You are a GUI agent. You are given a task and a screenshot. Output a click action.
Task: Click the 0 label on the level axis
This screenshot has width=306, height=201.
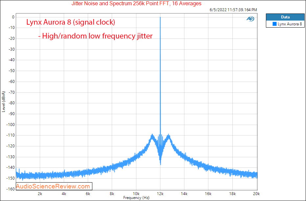pos(13,17)
